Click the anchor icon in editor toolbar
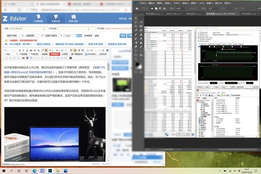This screenshot has height=174, width=261. [88, 51]
